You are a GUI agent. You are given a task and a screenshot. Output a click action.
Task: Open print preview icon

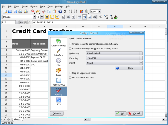click(x=26, y=12)
